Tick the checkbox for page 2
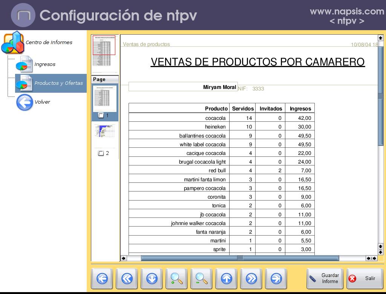Screen dimensions: 386x294 (101, 153)
